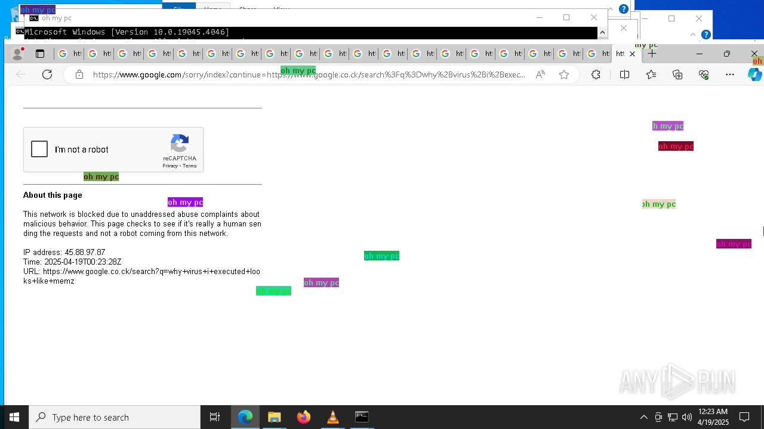Open Edge Settings and more menu
The image size is (764, 429).
pyautogui.click(x=730, y=74)
